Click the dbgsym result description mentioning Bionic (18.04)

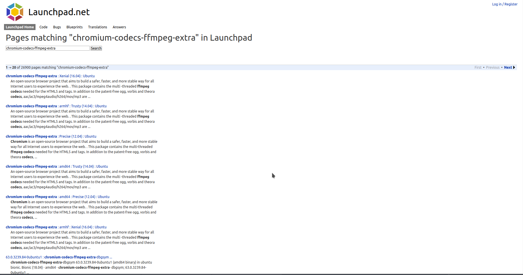tap(81, 268)
